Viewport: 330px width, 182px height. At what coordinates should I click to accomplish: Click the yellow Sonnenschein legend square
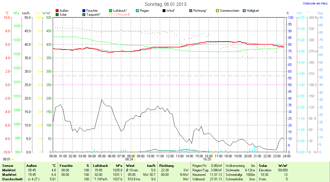tap(217, 11)
